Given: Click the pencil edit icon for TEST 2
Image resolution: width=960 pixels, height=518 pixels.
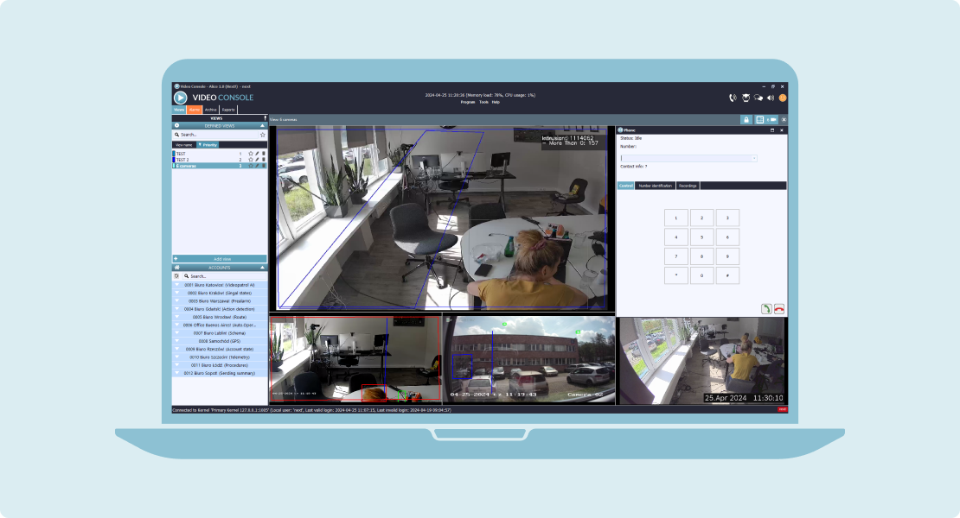Looking at the screenshot, I should 257,160.
